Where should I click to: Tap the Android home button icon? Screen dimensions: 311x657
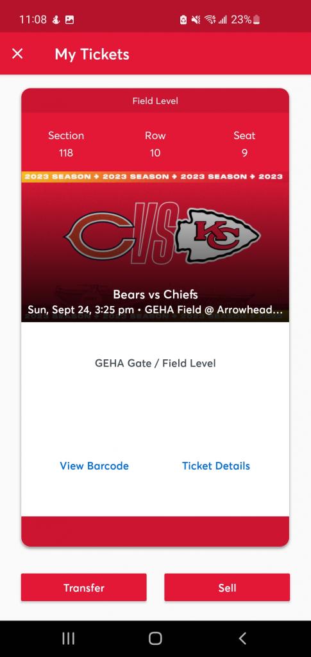pos(155,638)
